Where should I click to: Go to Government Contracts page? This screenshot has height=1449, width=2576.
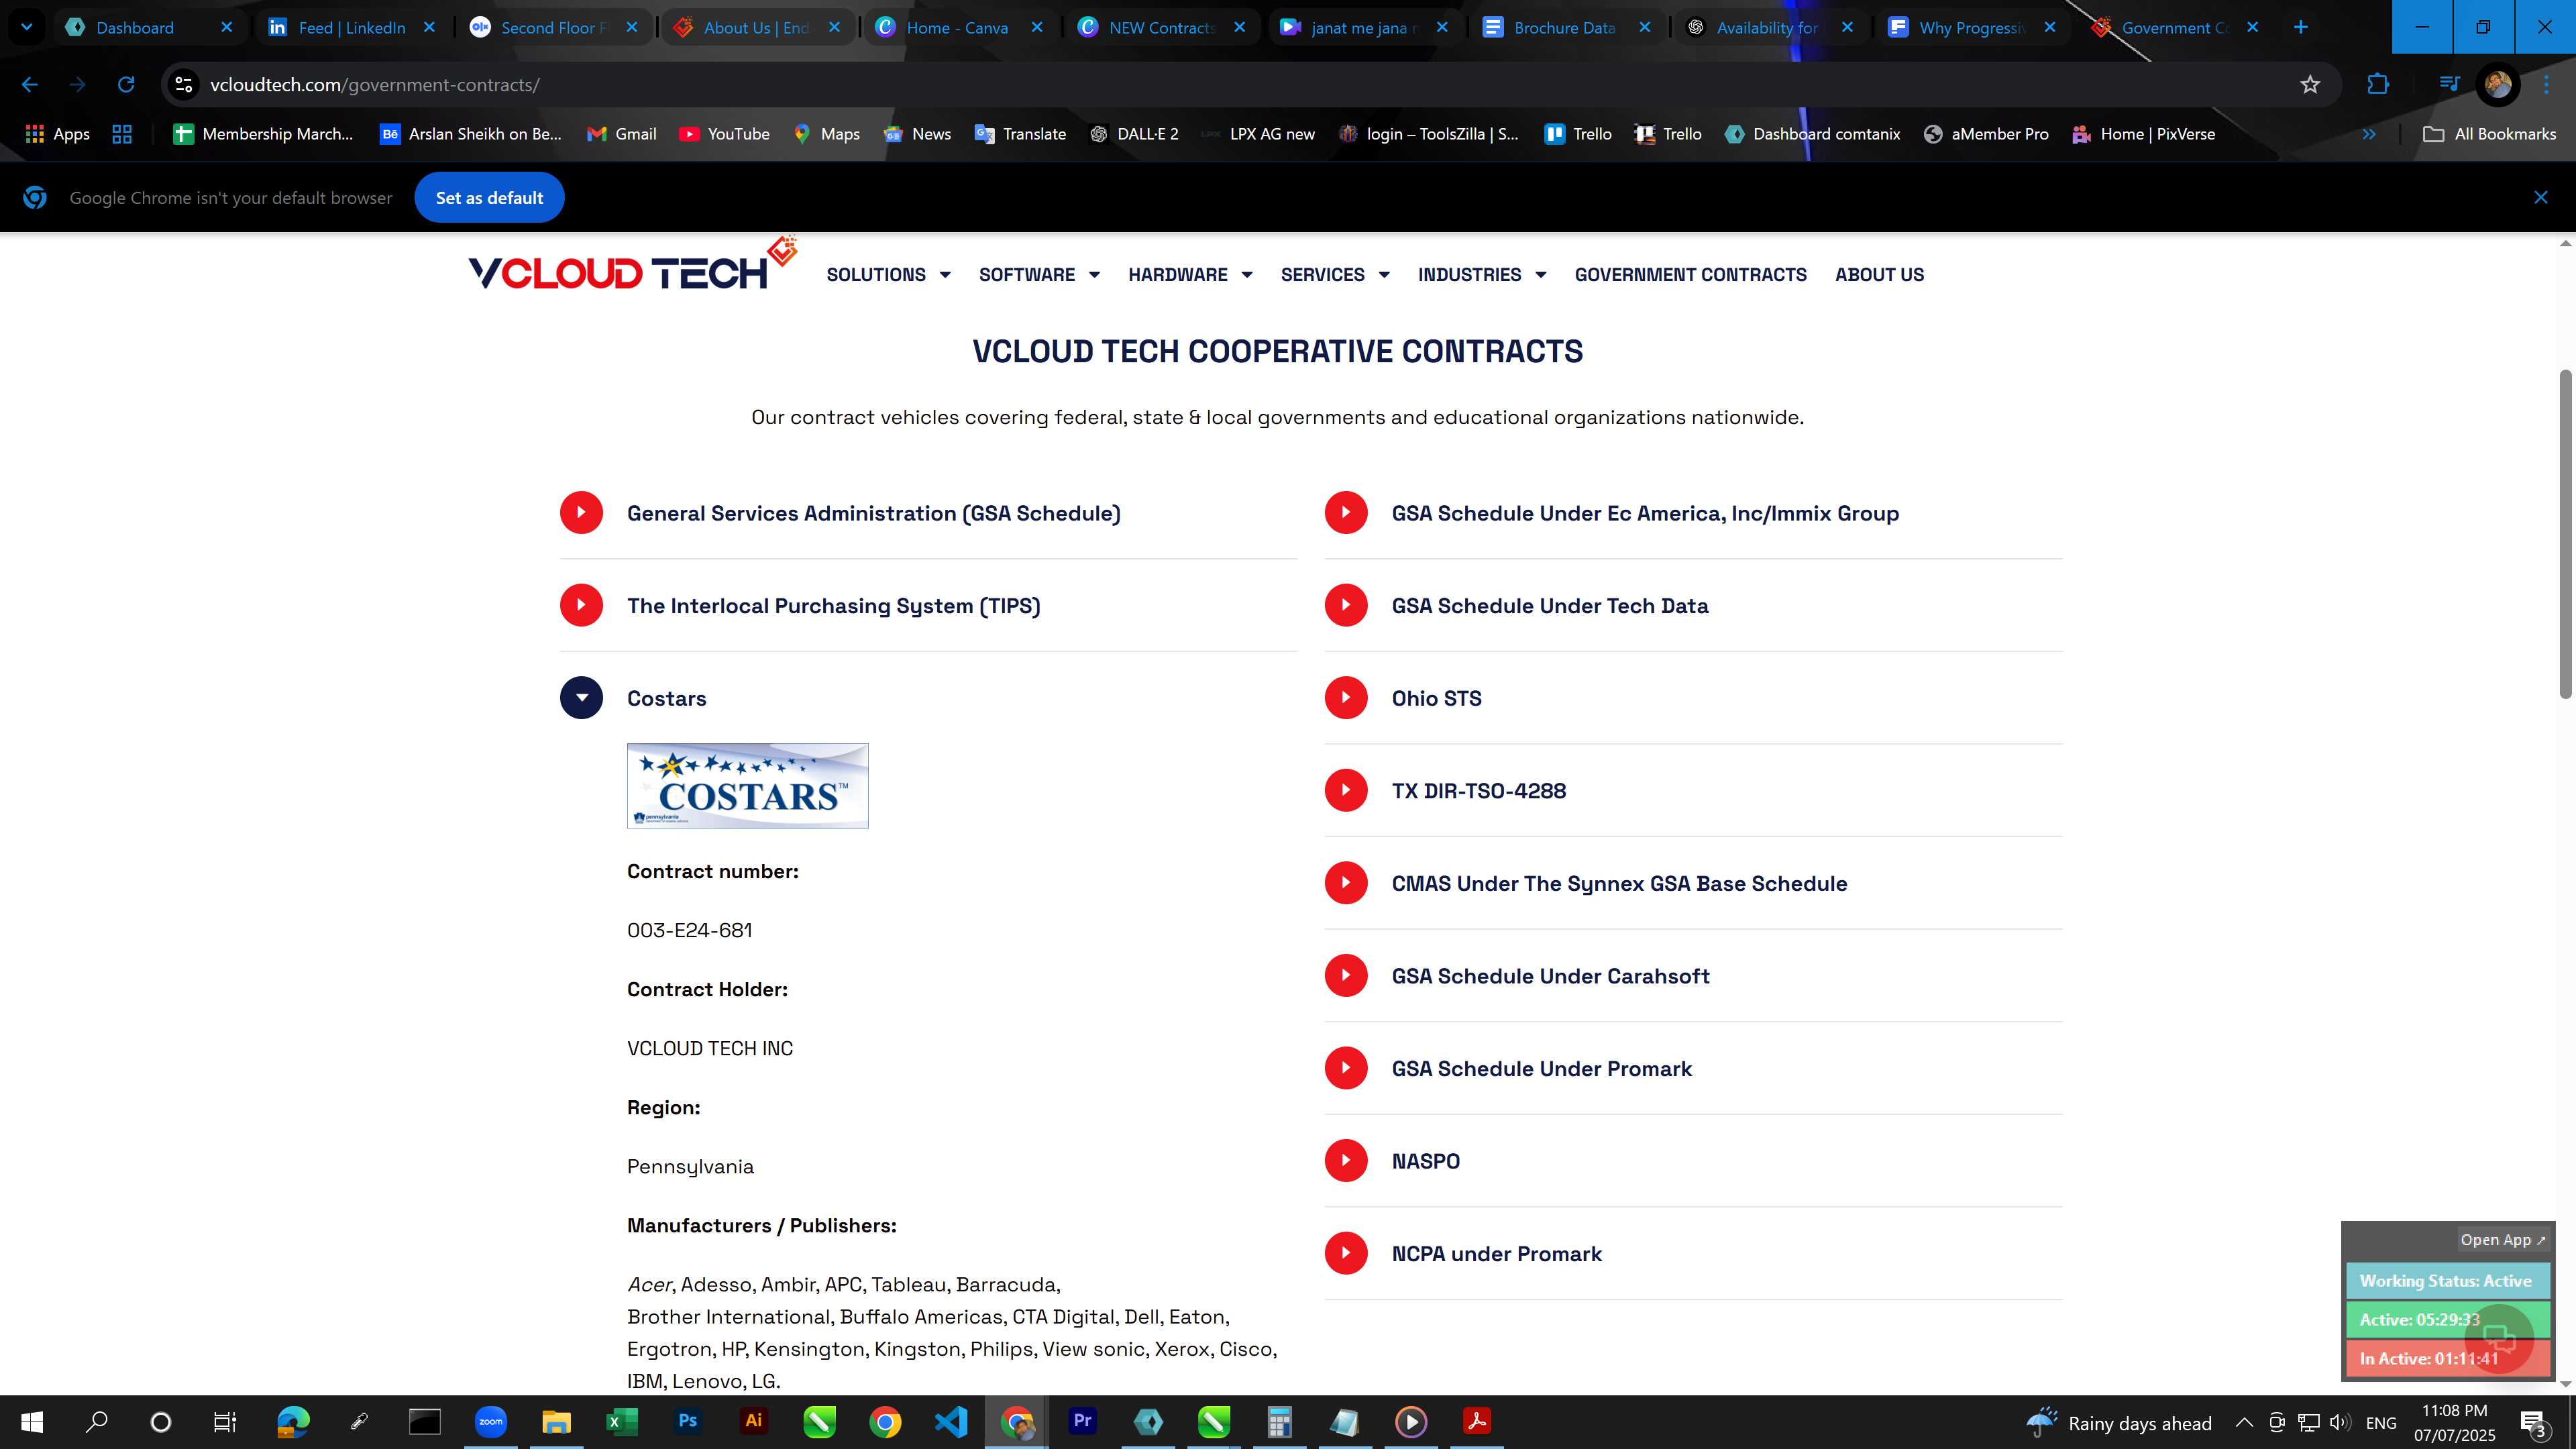click(x=1690, y=275)
